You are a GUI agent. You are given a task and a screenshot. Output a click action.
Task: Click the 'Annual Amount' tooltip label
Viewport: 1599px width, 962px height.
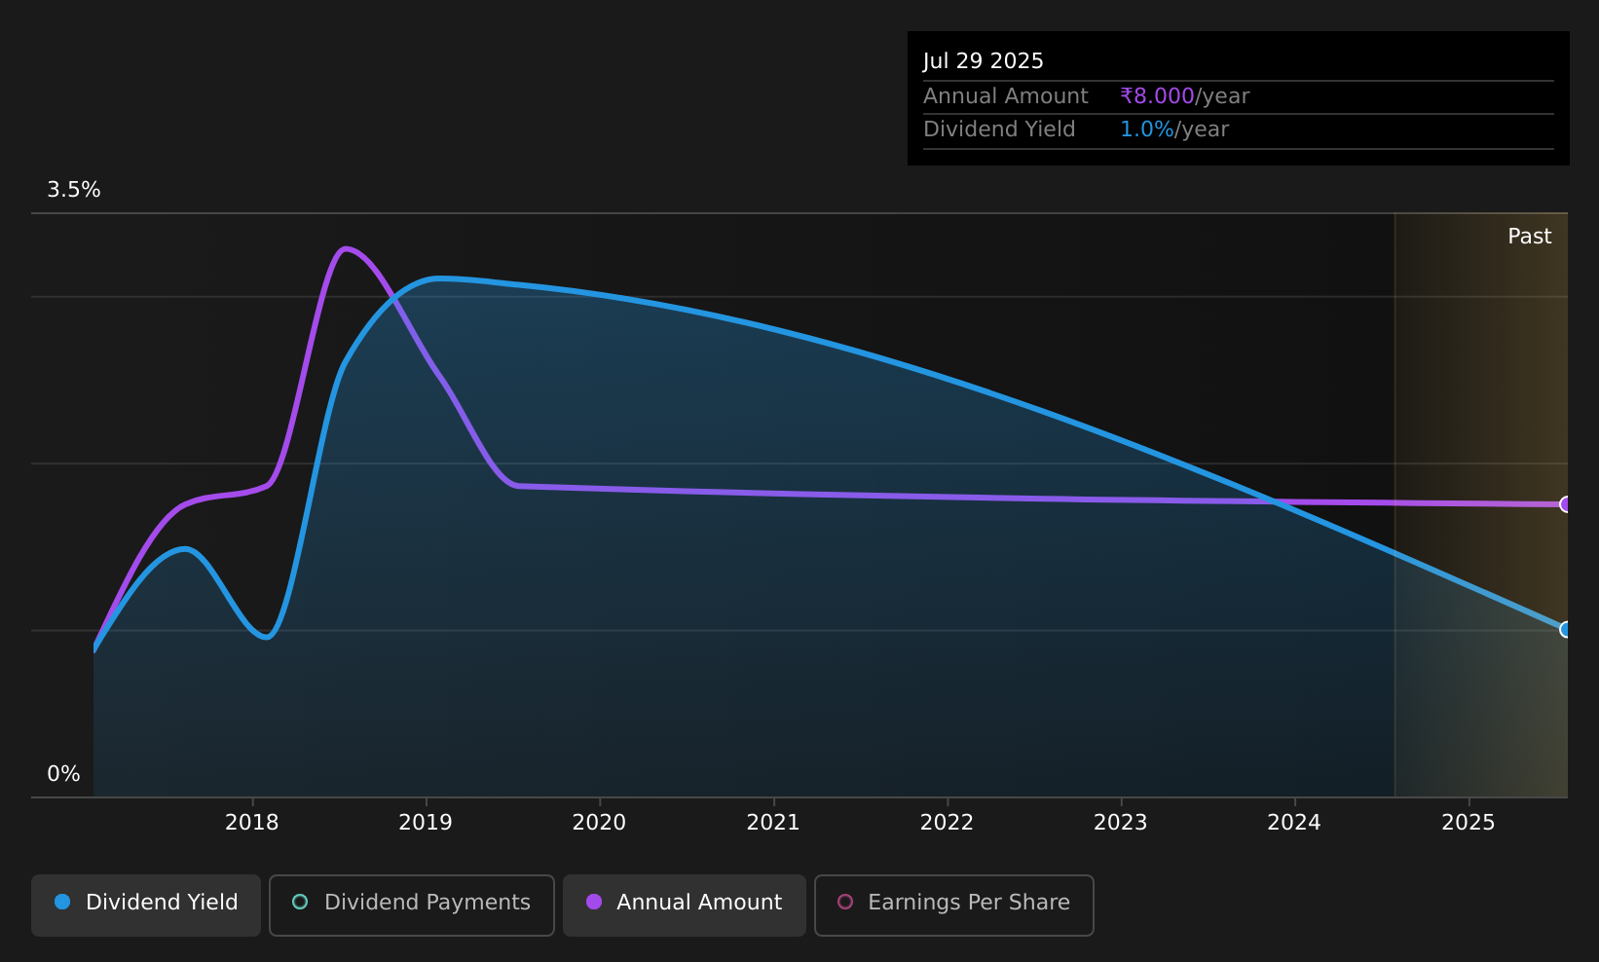pos(1006,96)
